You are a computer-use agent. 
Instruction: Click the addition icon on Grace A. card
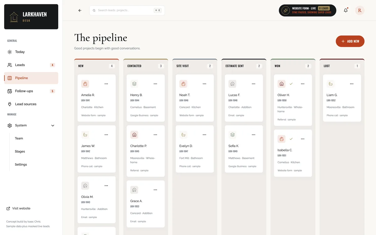[134, 190]
